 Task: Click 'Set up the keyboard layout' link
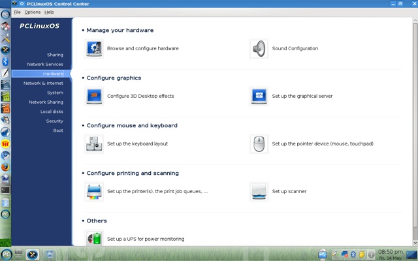point(138,144)
